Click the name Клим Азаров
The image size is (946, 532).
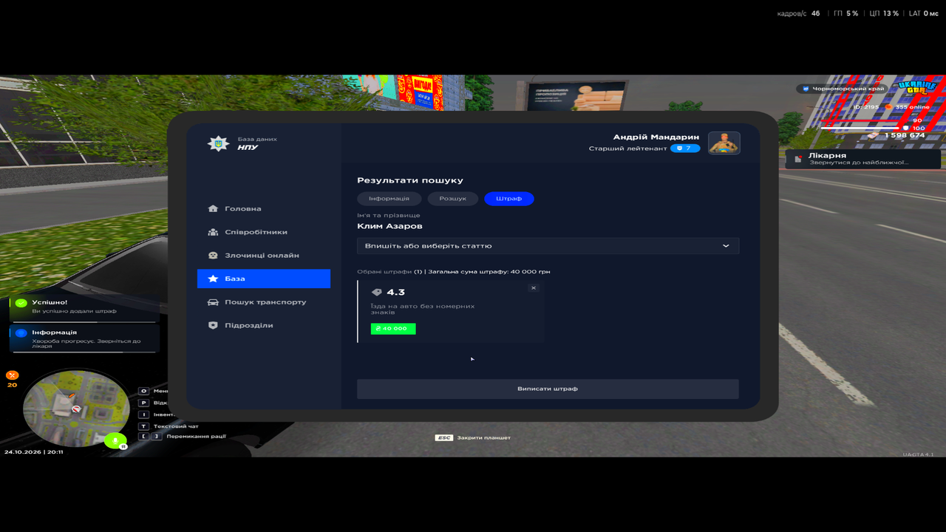click(389, 226)
